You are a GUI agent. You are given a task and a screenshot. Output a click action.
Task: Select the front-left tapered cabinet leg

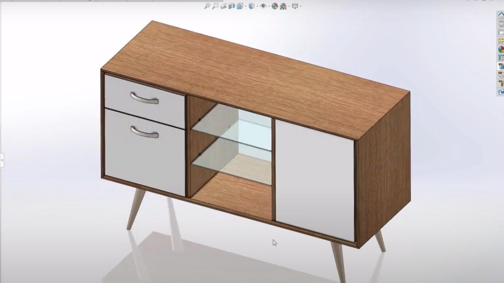pyautogui.click(x=136, y=209)
